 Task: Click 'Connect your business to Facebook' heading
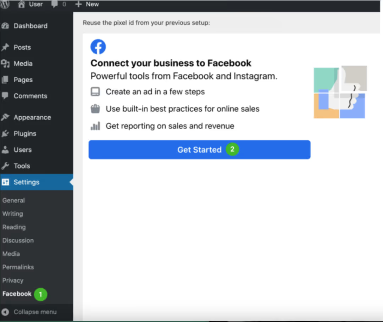click(171, 63)
